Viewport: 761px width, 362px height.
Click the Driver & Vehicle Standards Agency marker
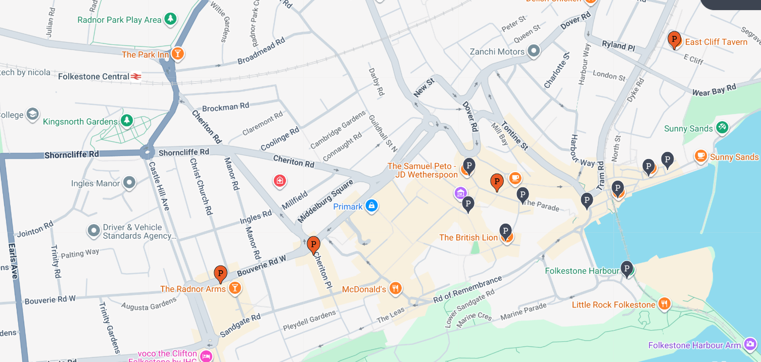(93, 231)
